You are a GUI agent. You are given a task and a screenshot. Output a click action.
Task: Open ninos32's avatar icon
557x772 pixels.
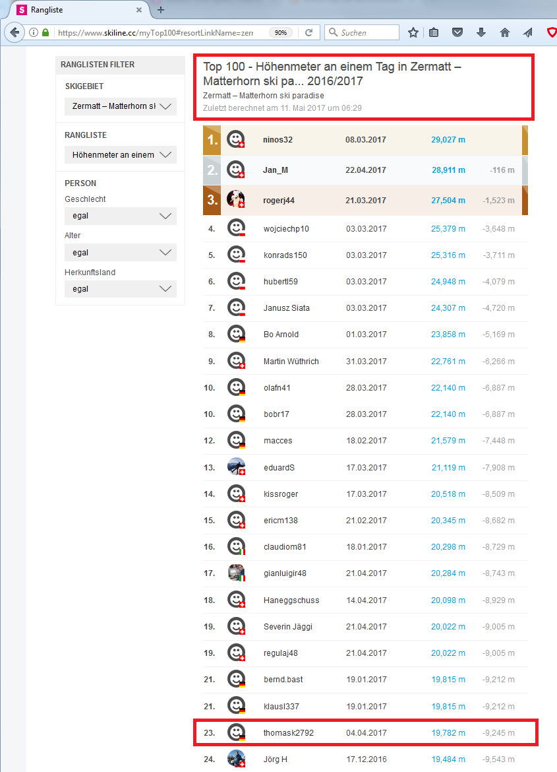click(236, 140)
